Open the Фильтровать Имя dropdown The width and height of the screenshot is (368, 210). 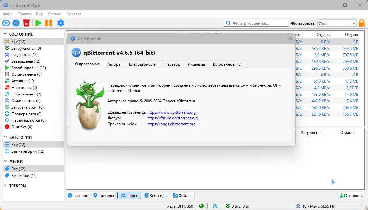(x=337, y=23)
